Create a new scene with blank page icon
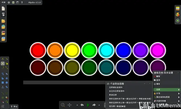This screenshot has height=109, width=181. point(3,9)
